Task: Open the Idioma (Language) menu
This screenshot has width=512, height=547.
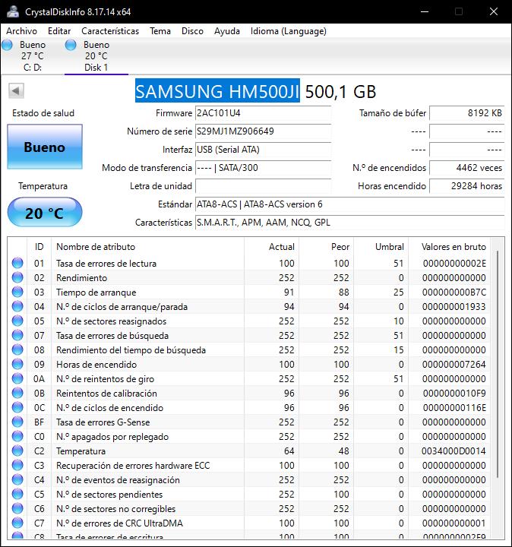Action: point(289,31)
